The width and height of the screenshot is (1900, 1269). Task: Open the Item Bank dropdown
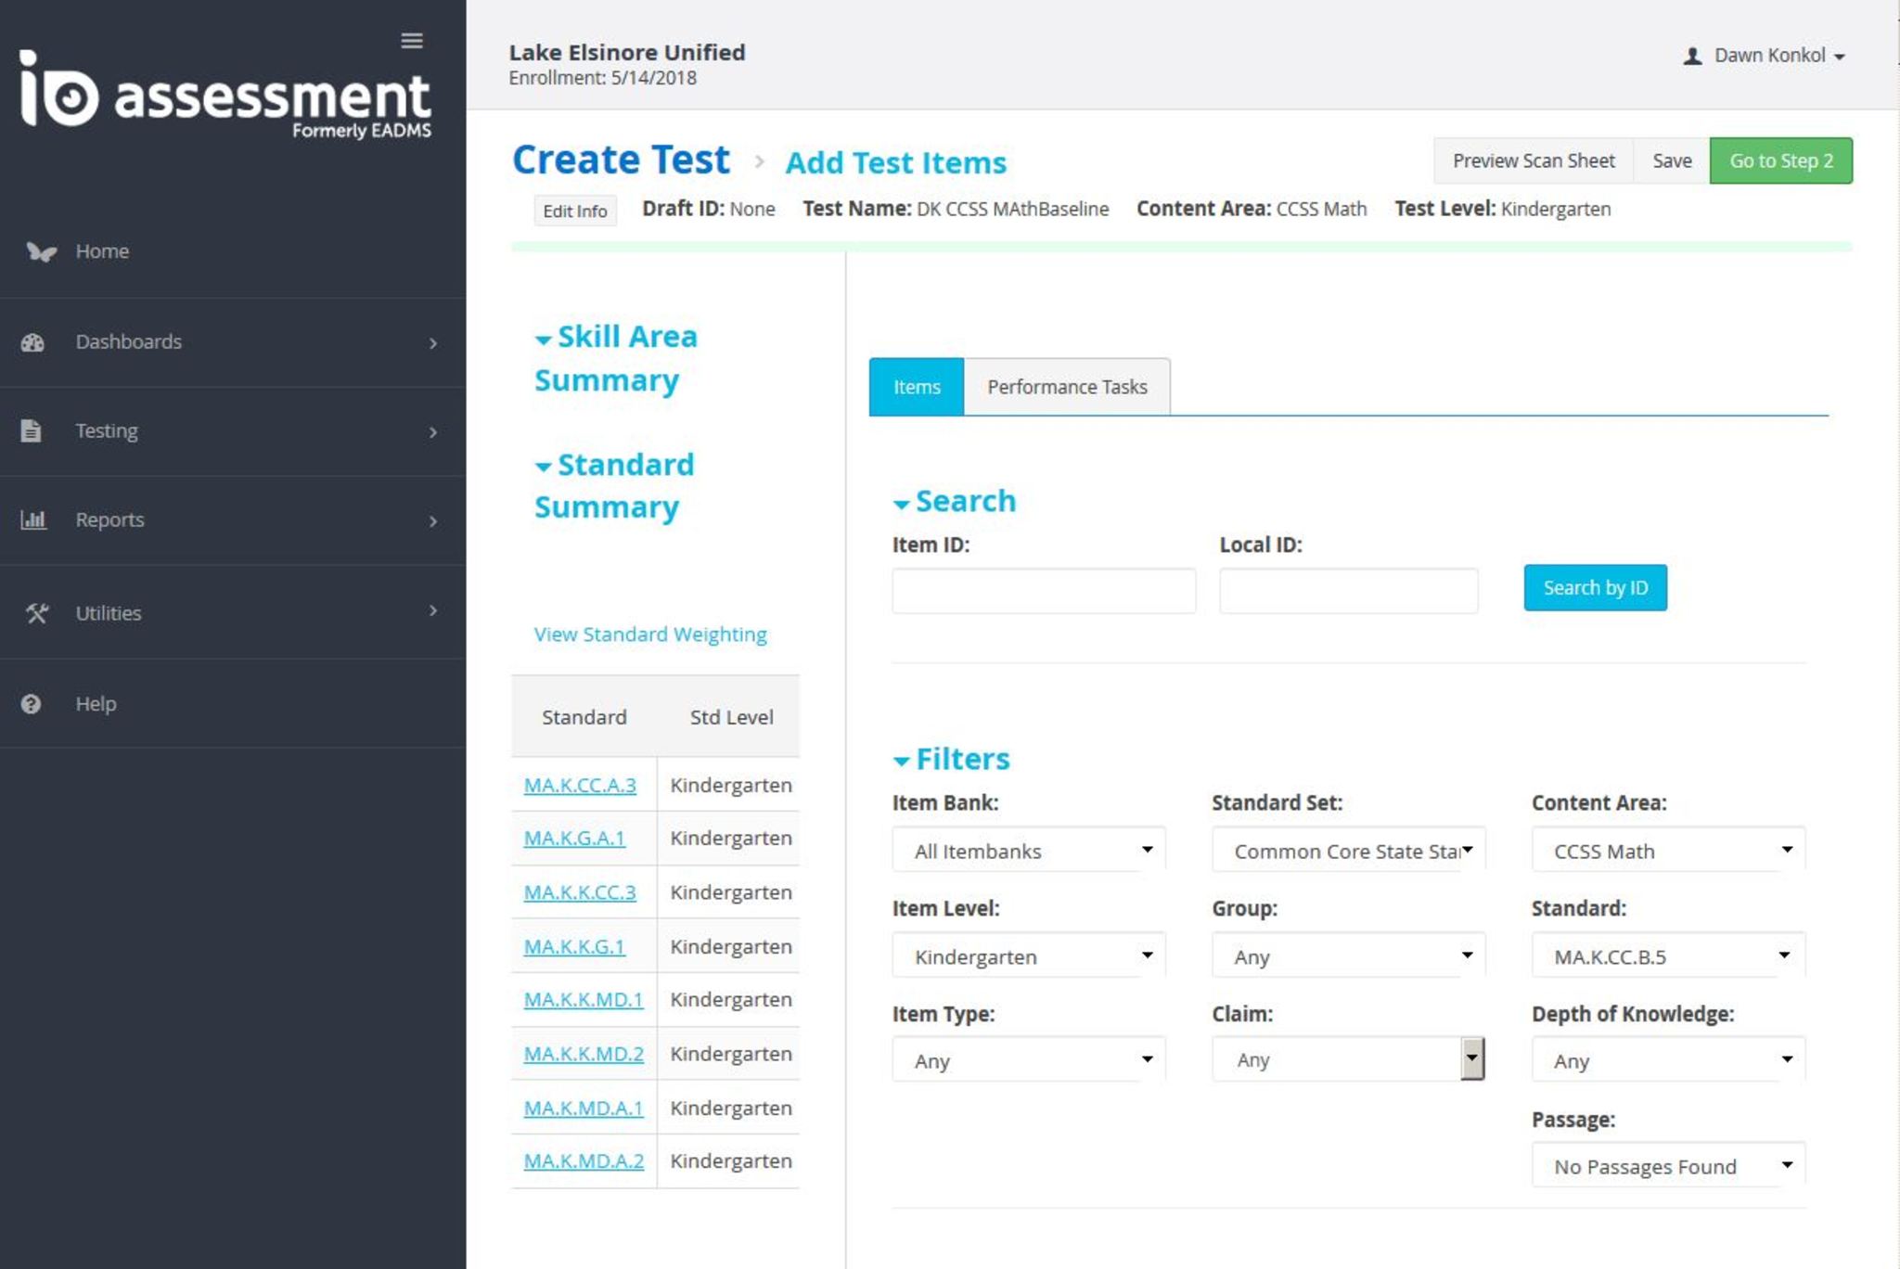pos(1028,851)
